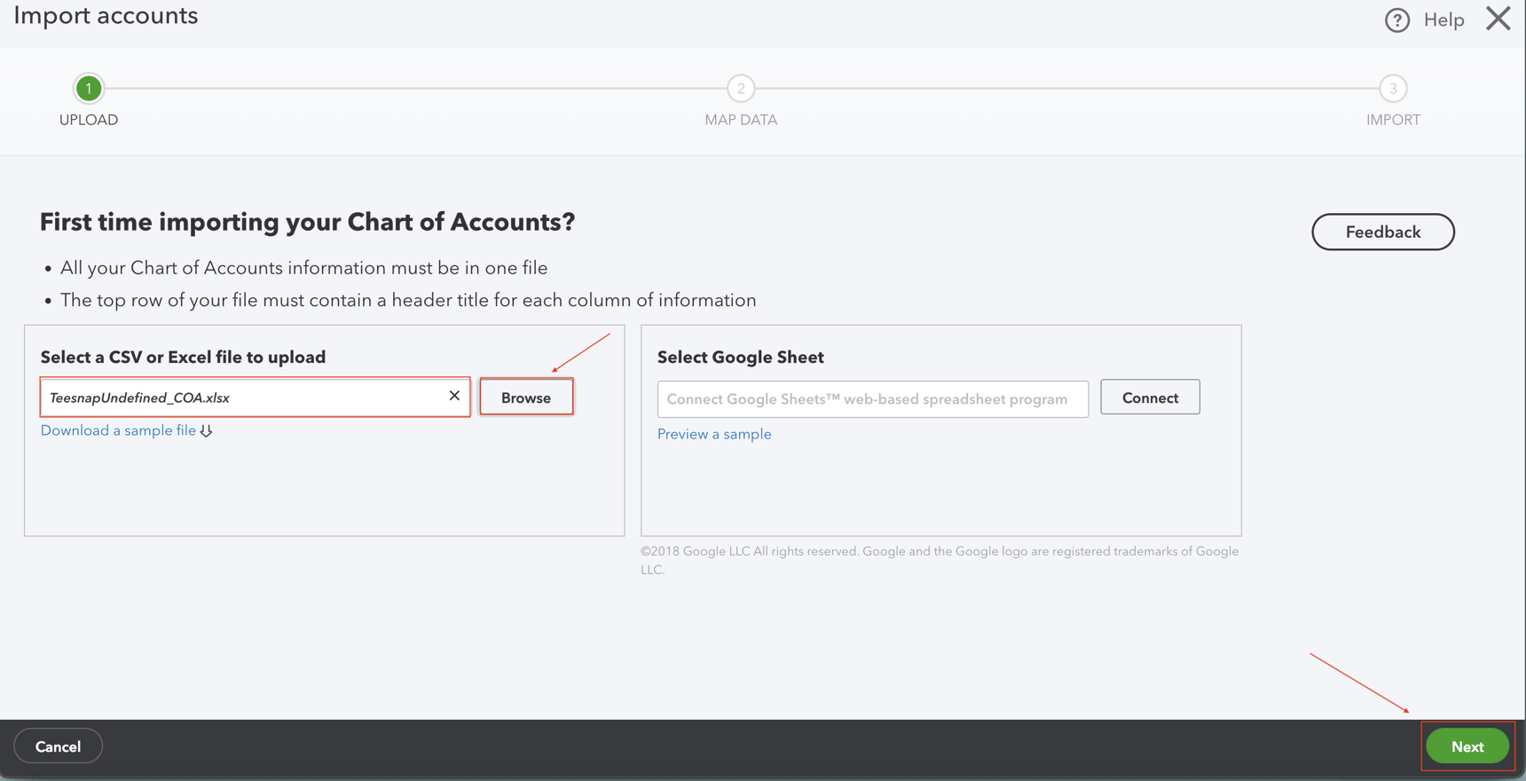The height and width of the screenshot is (781, 1526).
Task: Clear the selected TeesnapUndefined_COA.xlsx file
Action: tap(454, 396)
